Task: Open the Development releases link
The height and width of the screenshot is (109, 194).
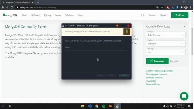Action: pos(156,74)
